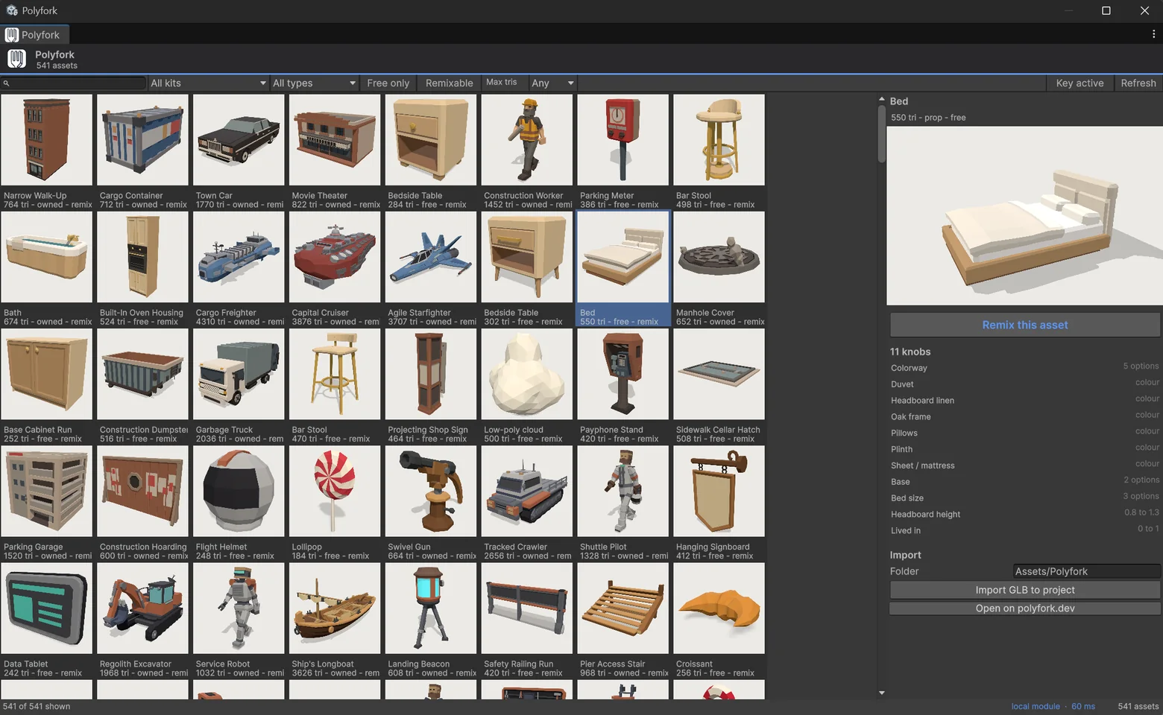Click the details panel scroll down arrow
The image size is (1163, 715).
pyautogui.click(x=881, y=693)
